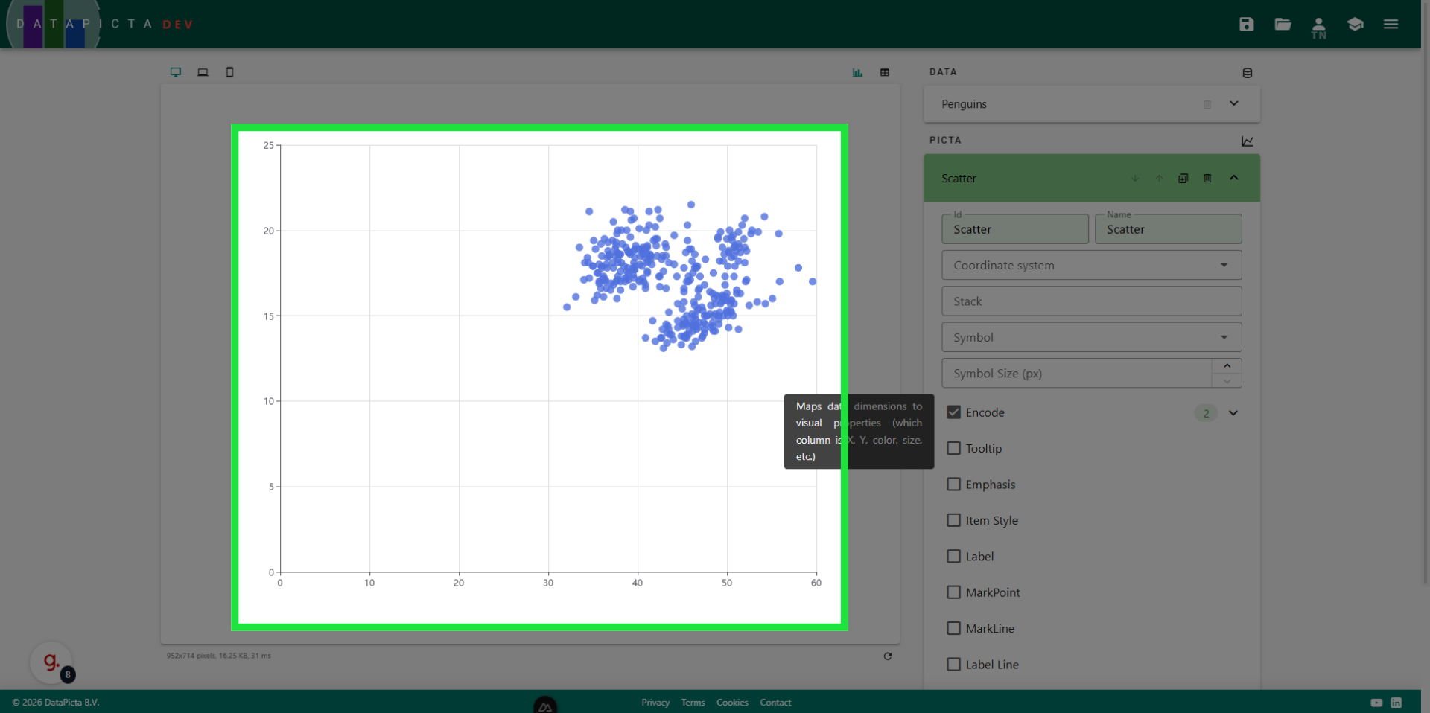Open the Privacy link in footer
Screen dimensions: 1430x713
(655, 703)
